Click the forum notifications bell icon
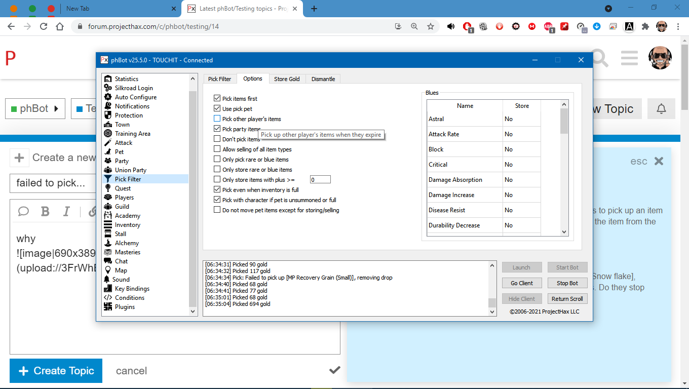689x389 pixels. pos(661,109)
